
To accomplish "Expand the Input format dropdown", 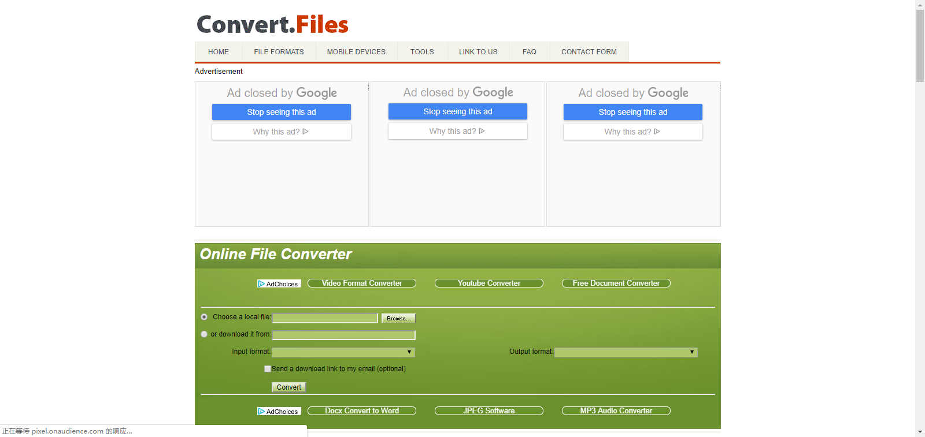I will coord(343,352).
